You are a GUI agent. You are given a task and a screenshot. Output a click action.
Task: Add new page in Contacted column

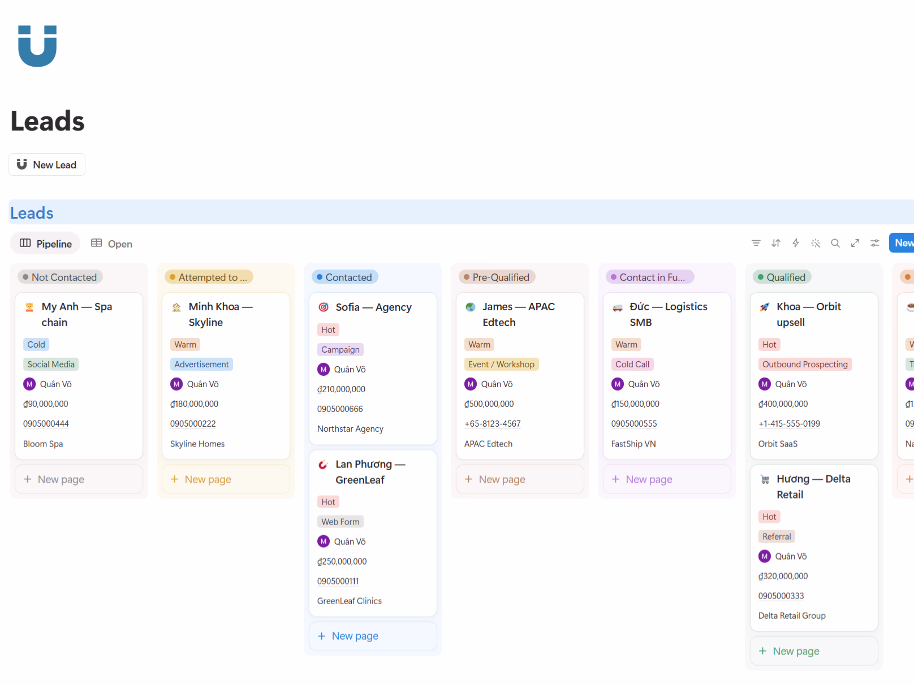373,636
